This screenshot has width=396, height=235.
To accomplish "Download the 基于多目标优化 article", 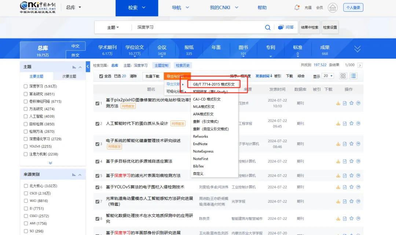I will (338, 162).
